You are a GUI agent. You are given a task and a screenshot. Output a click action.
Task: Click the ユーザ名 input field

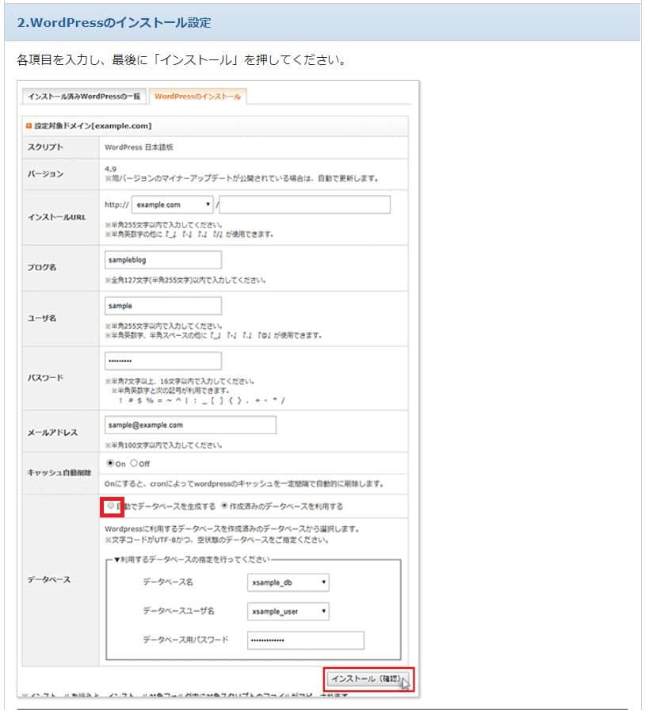coord(162,306)
